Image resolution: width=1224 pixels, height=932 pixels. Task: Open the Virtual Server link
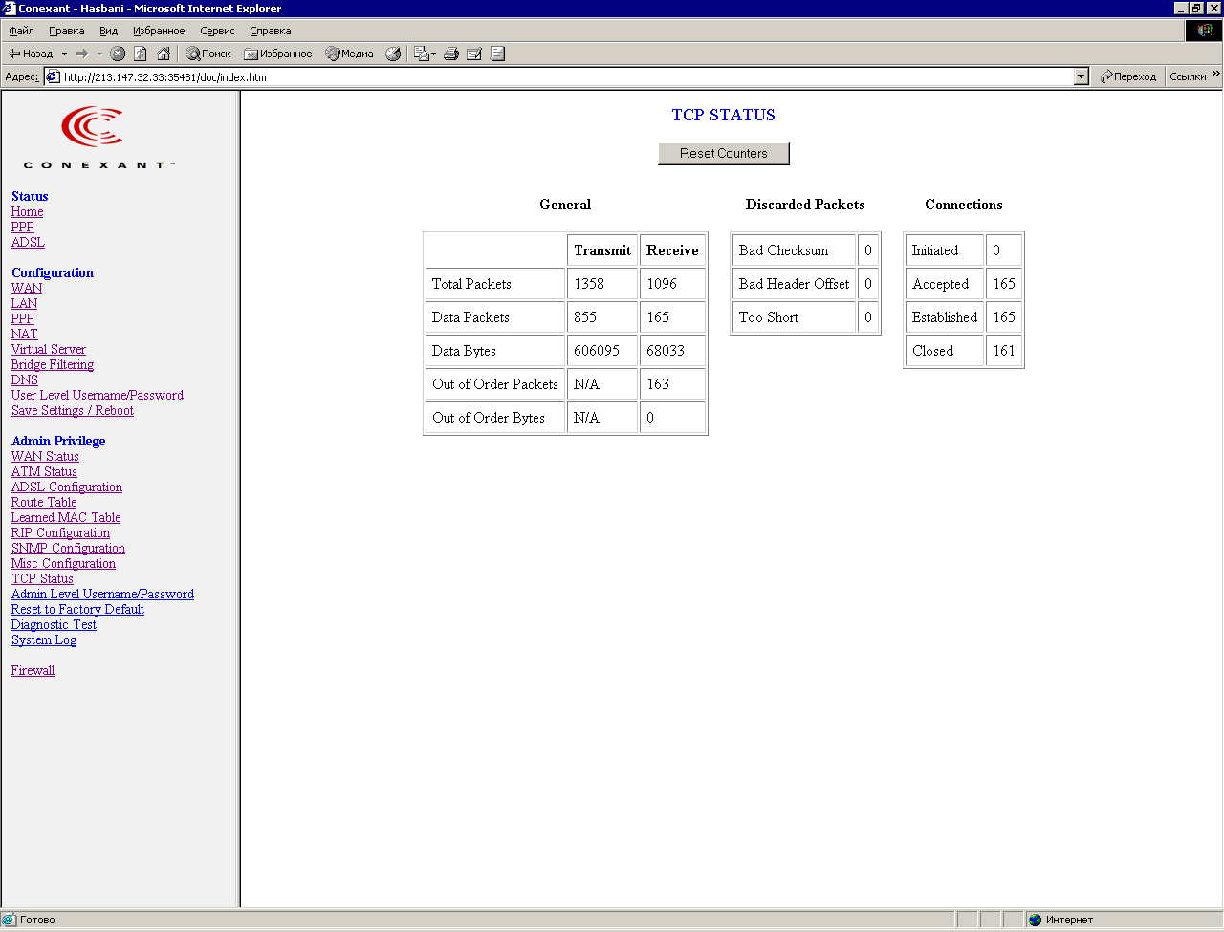point(48,349)
